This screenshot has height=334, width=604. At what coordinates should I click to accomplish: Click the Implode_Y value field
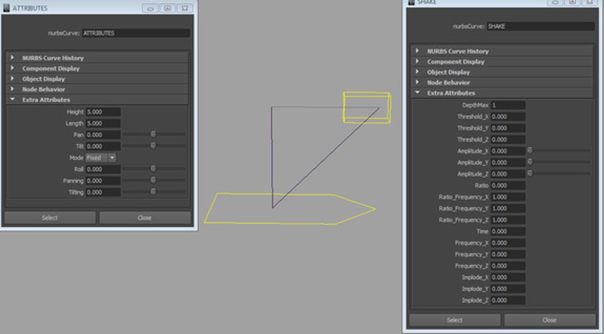pyautogui.click(x=508, y=289)
